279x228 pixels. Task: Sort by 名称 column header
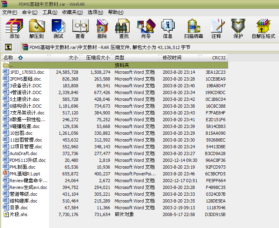tap(25, 58)
